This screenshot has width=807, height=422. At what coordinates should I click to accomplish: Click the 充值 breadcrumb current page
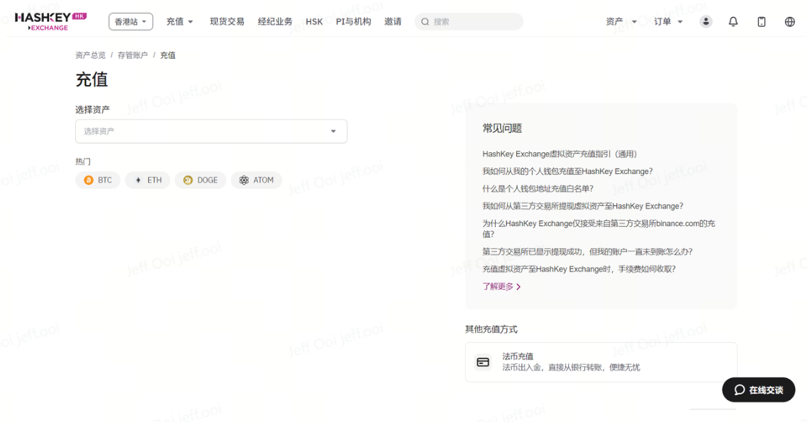tap(168, 55)
